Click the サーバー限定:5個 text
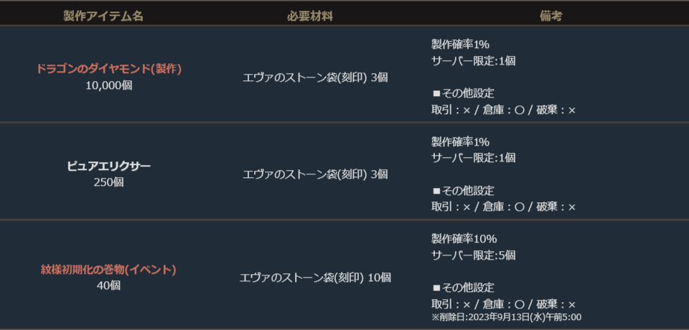 pyautogui.click(x=473, y=255)
